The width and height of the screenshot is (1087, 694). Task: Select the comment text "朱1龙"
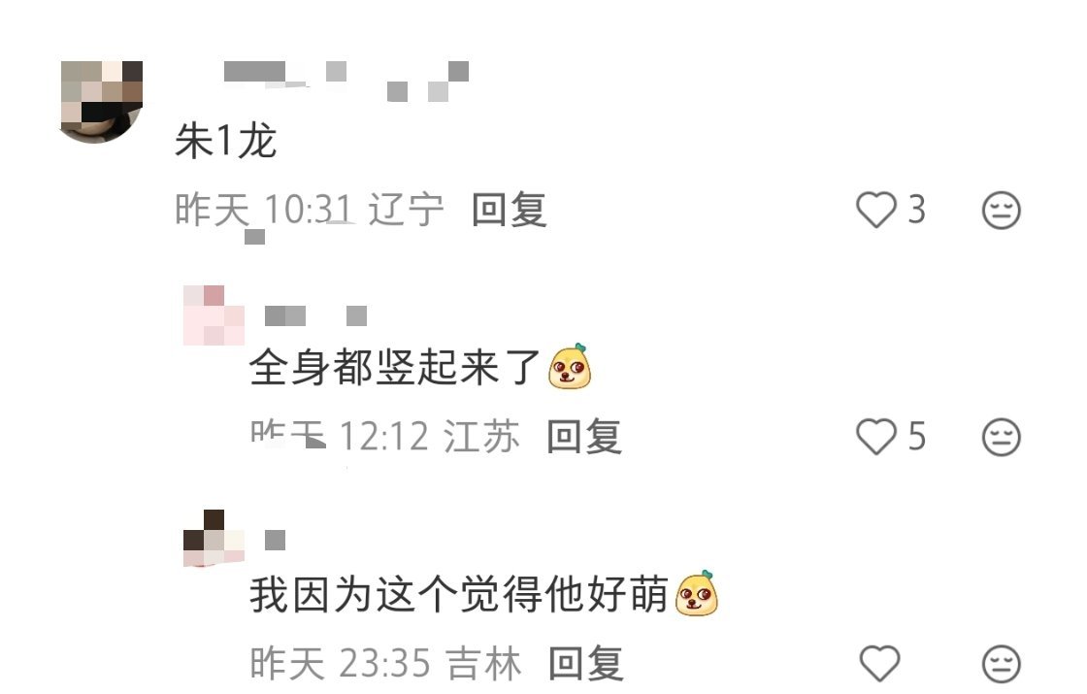pyautogui.click(x=225, y=141)
